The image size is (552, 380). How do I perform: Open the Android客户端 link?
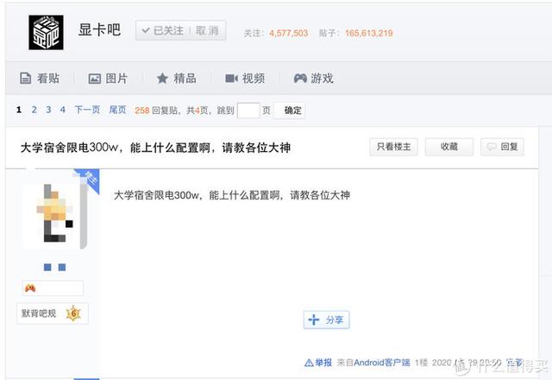[382, 363]
